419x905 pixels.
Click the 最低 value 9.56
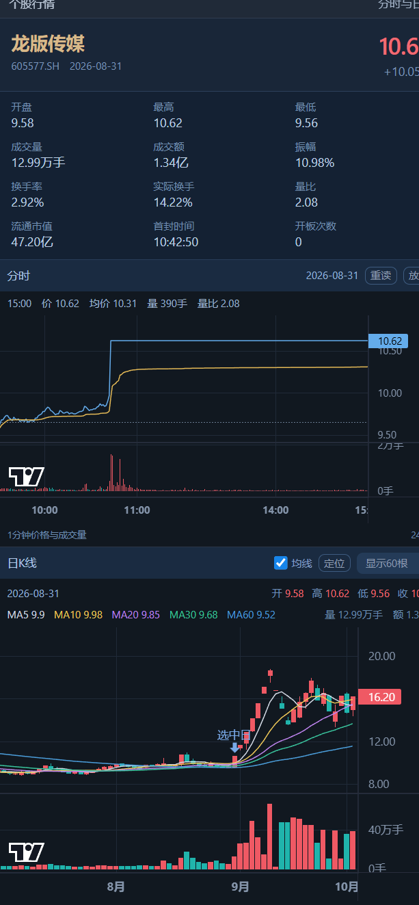click(307, 123)
